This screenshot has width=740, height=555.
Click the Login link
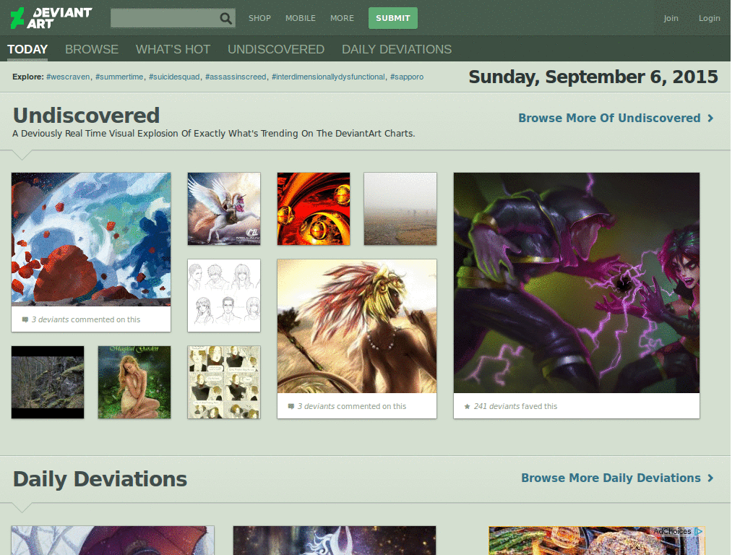tap(709, 18)
